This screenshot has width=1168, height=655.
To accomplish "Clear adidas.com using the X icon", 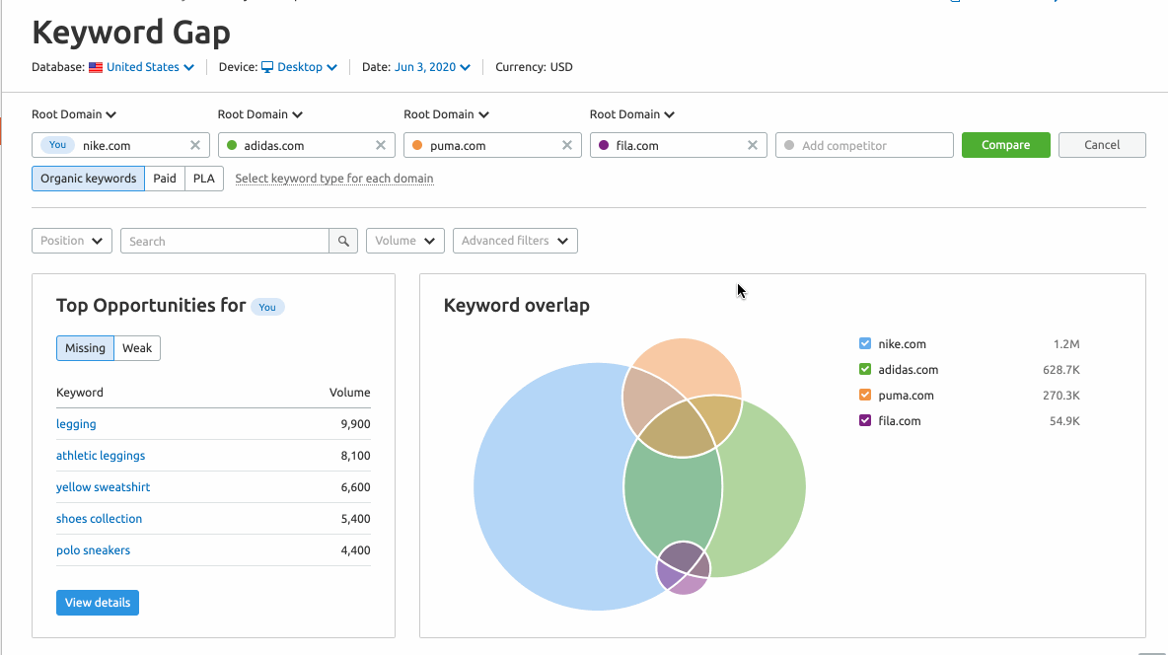I will coord(381,145).
